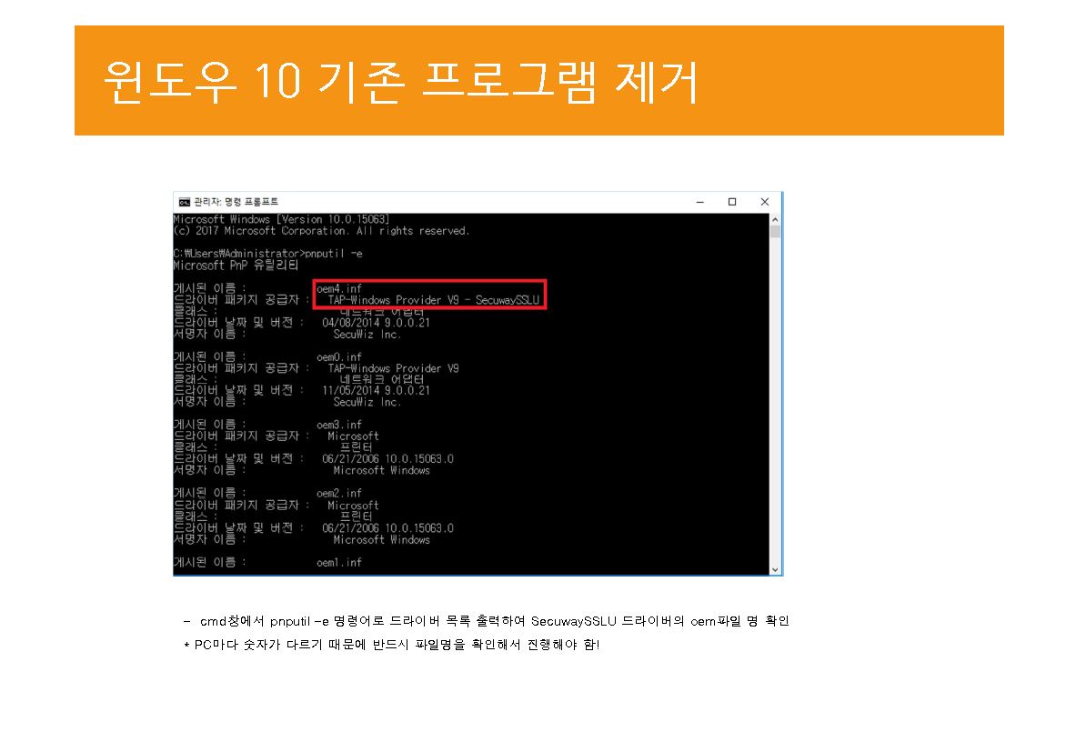Click the 관리자: 명령 프롬프트 title text

pos(237,202)
